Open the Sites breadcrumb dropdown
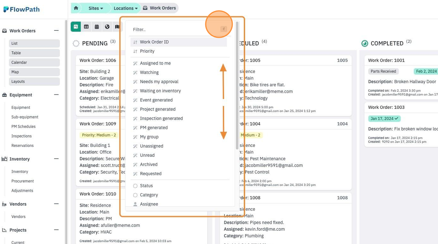The height and width of the screenshot is (244, 438). tap(95, 8)
